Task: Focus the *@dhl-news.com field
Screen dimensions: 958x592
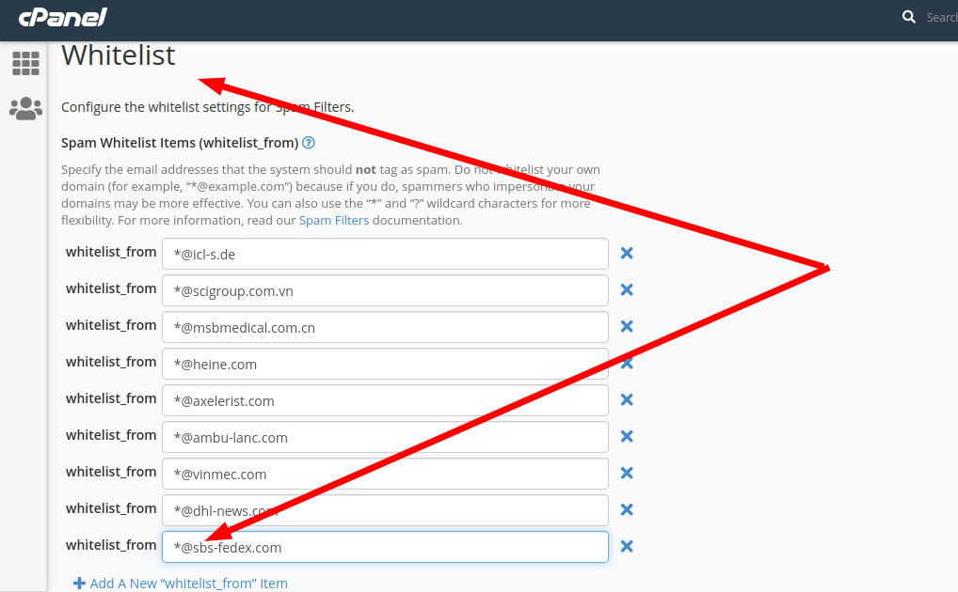Action: click(385, 510)
